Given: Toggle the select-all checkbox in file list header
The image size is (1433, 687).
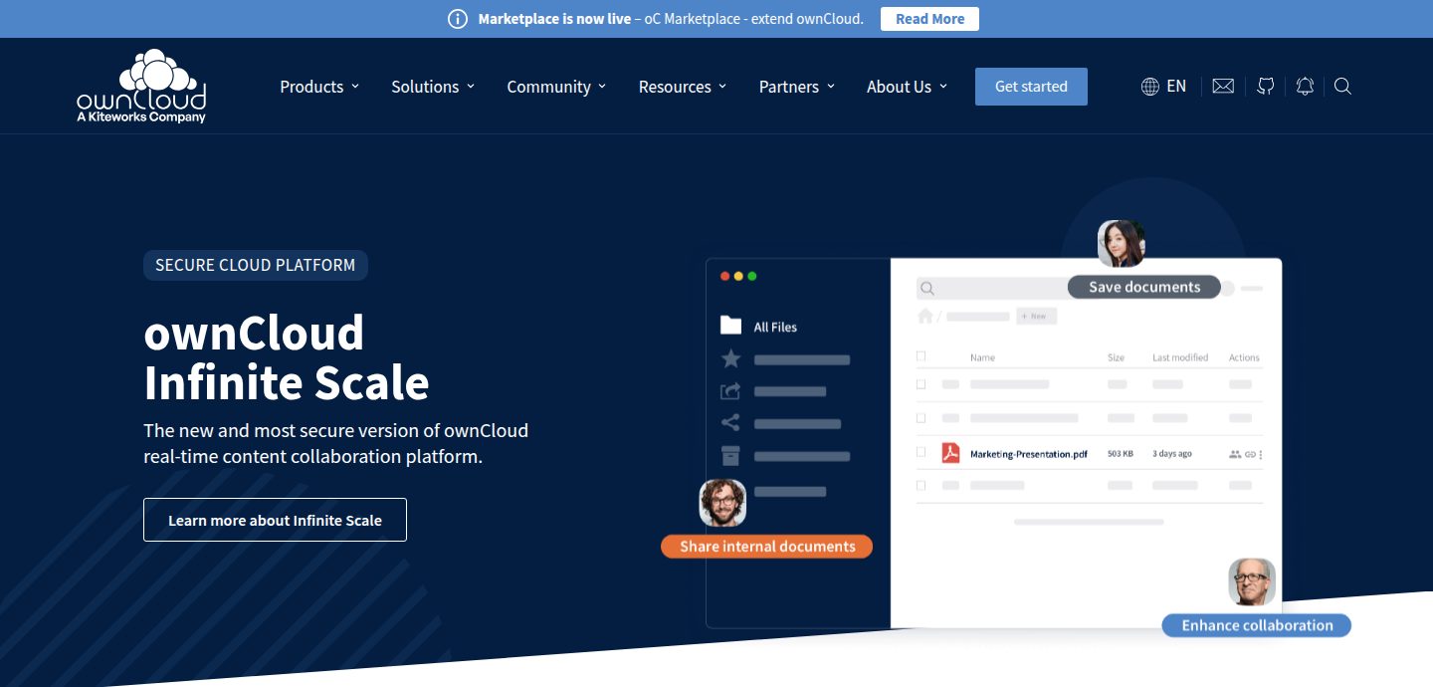Looking at the screenshot, I should (921, 356).
